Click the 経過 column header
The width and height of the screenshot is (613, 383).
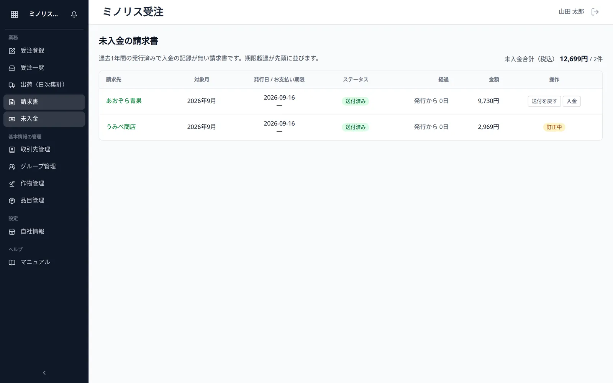[x=443, y=80]
